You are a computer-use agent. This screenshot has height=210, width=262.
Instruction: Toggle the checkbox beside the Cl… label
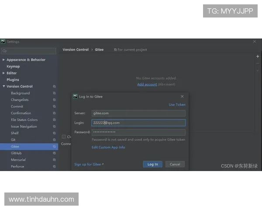(x=64, y=137)
